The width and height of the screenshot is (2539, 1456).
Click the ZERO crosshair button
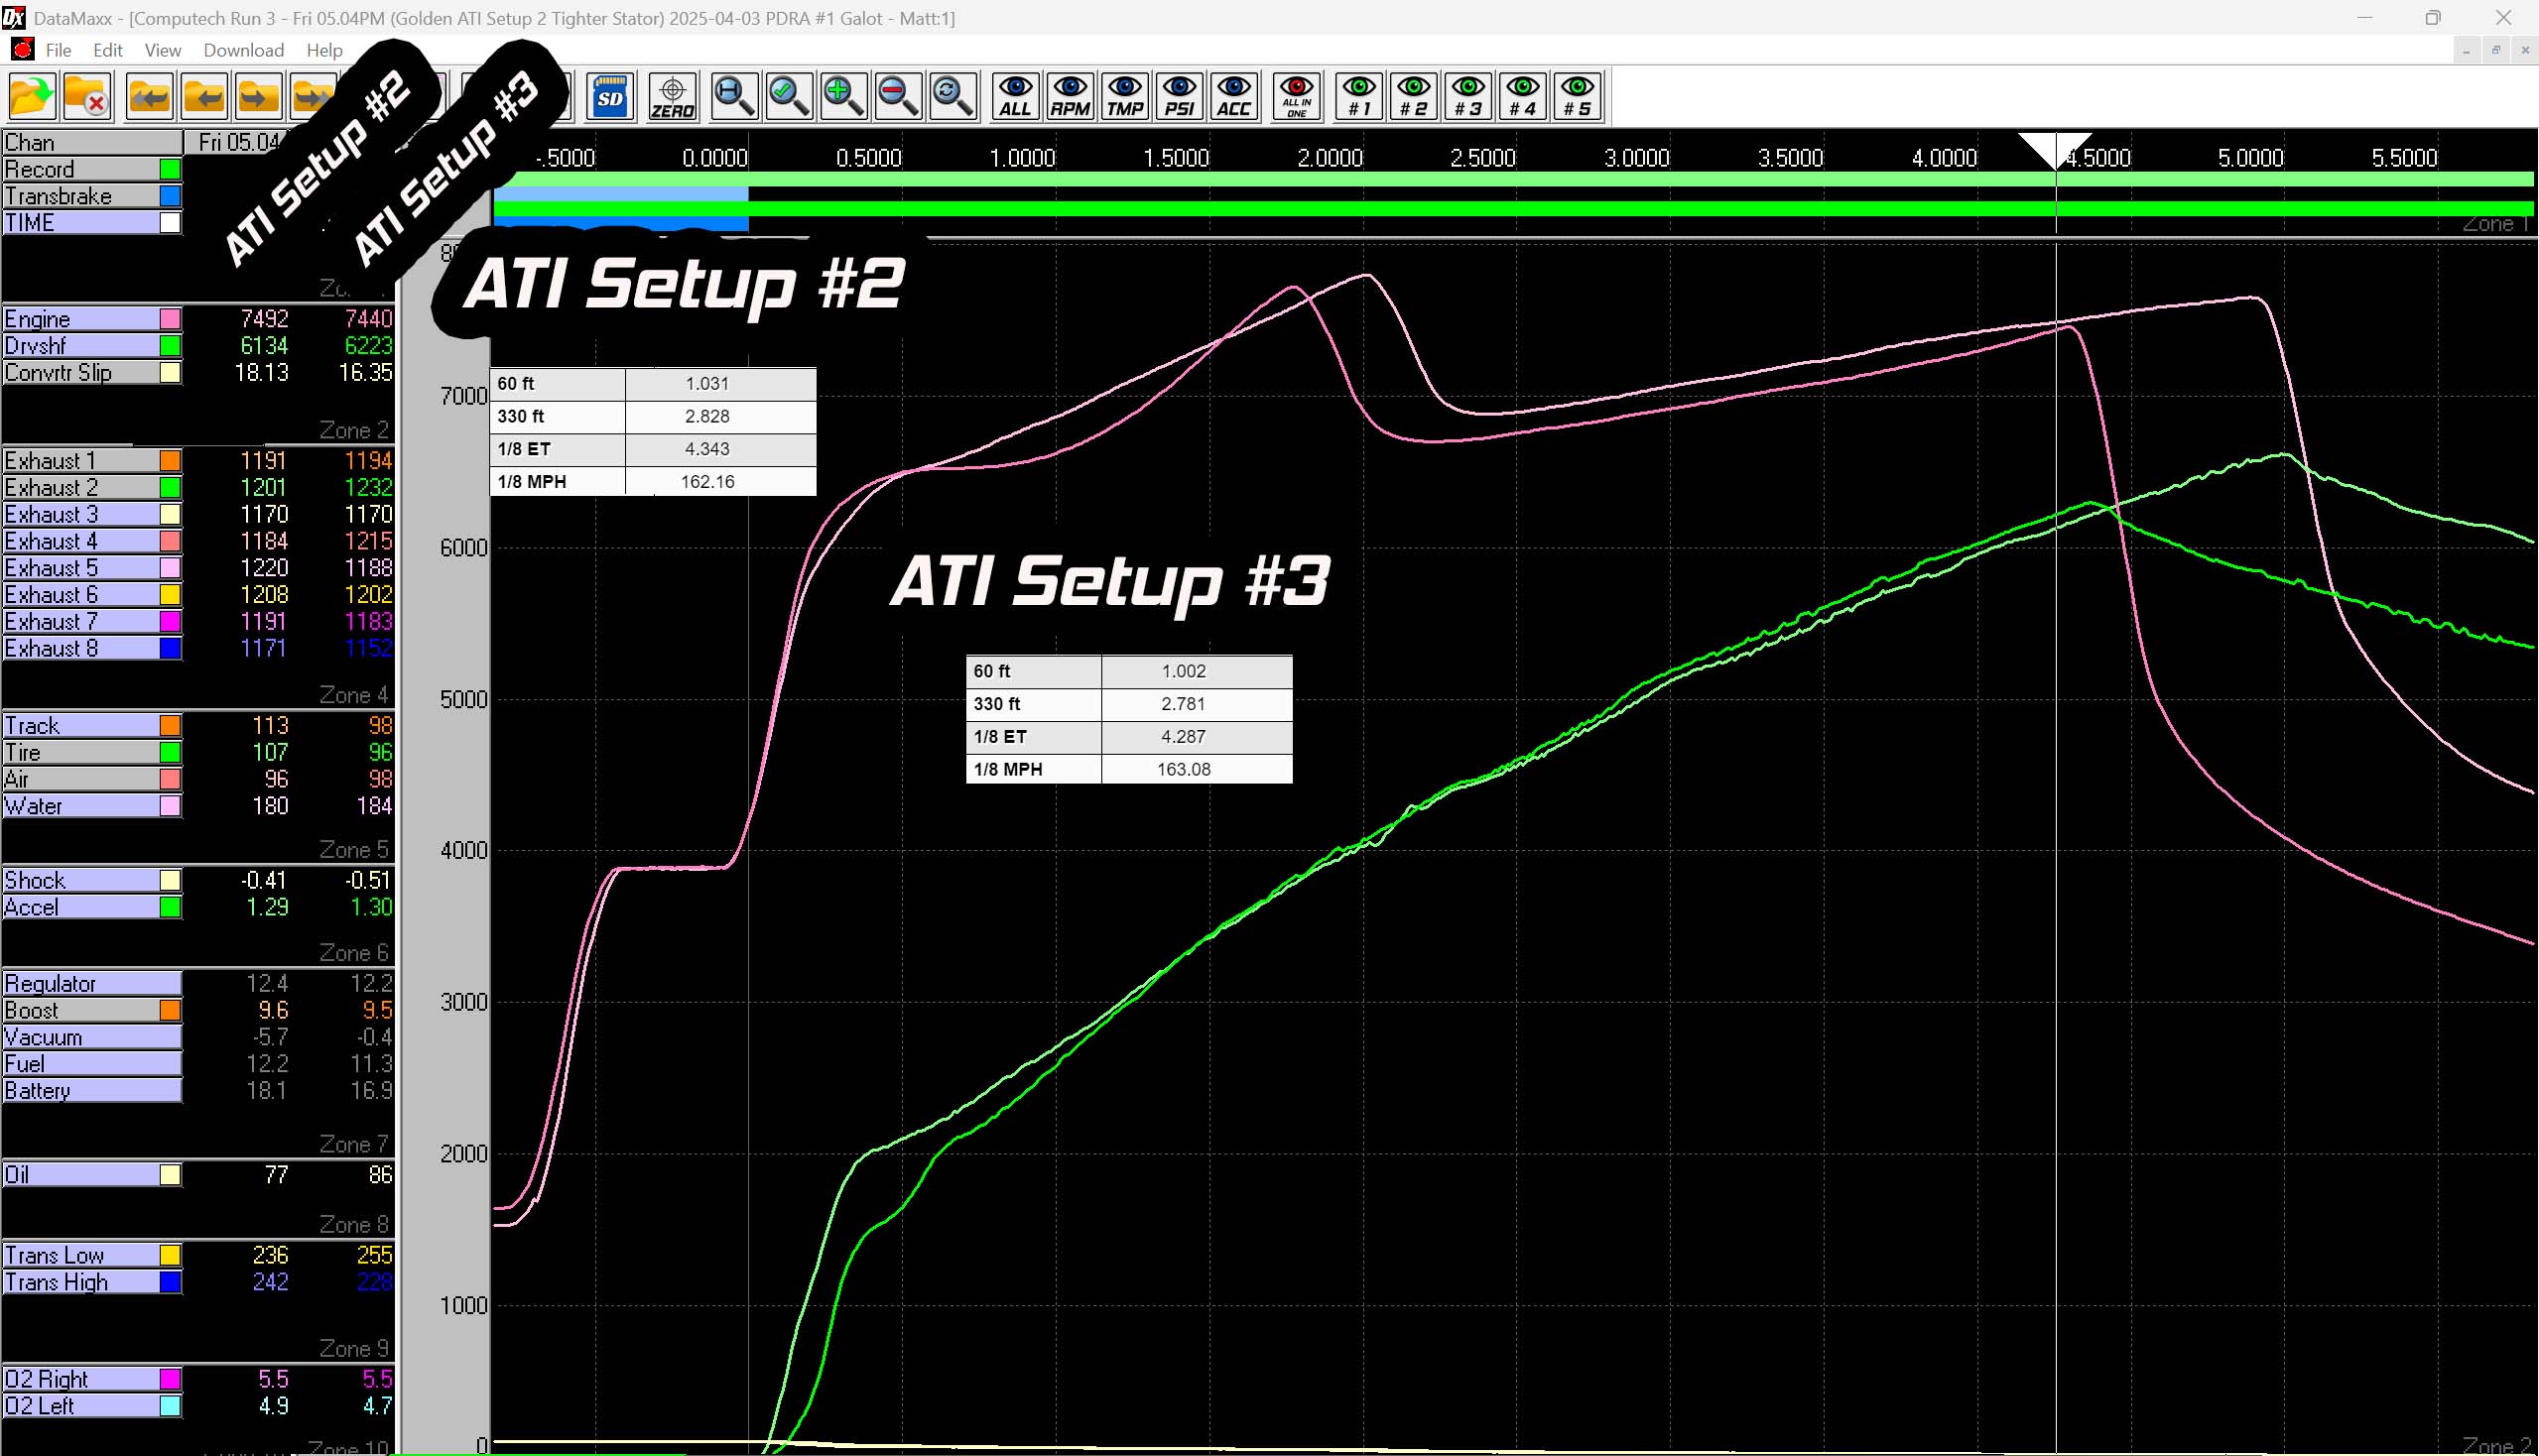point(673,97)
